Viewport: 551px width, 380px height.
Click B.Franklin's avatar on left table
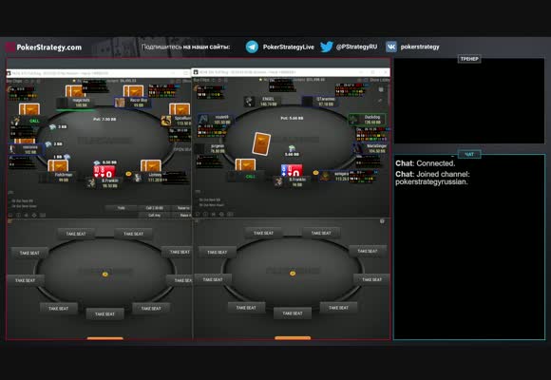click(x=91, y=182)
